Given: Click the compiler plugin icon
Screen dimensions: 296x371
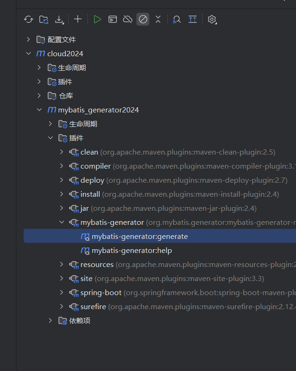Looking at the screenshot, I should 74,166.
